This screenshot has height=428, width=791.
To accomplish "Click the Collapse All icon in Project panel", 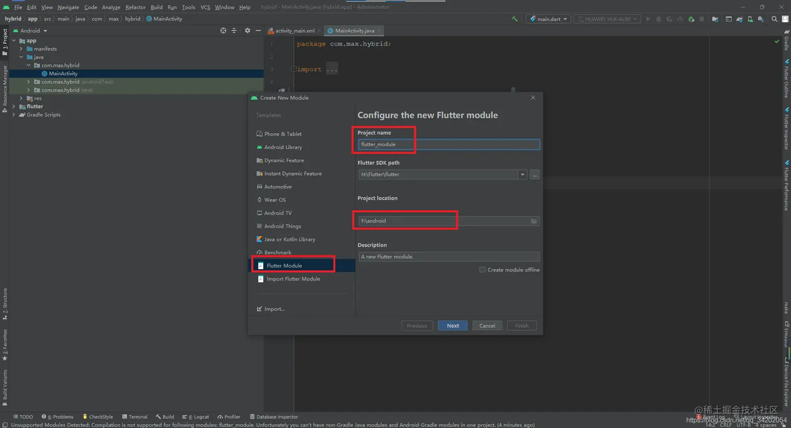I will pos(234,31).
